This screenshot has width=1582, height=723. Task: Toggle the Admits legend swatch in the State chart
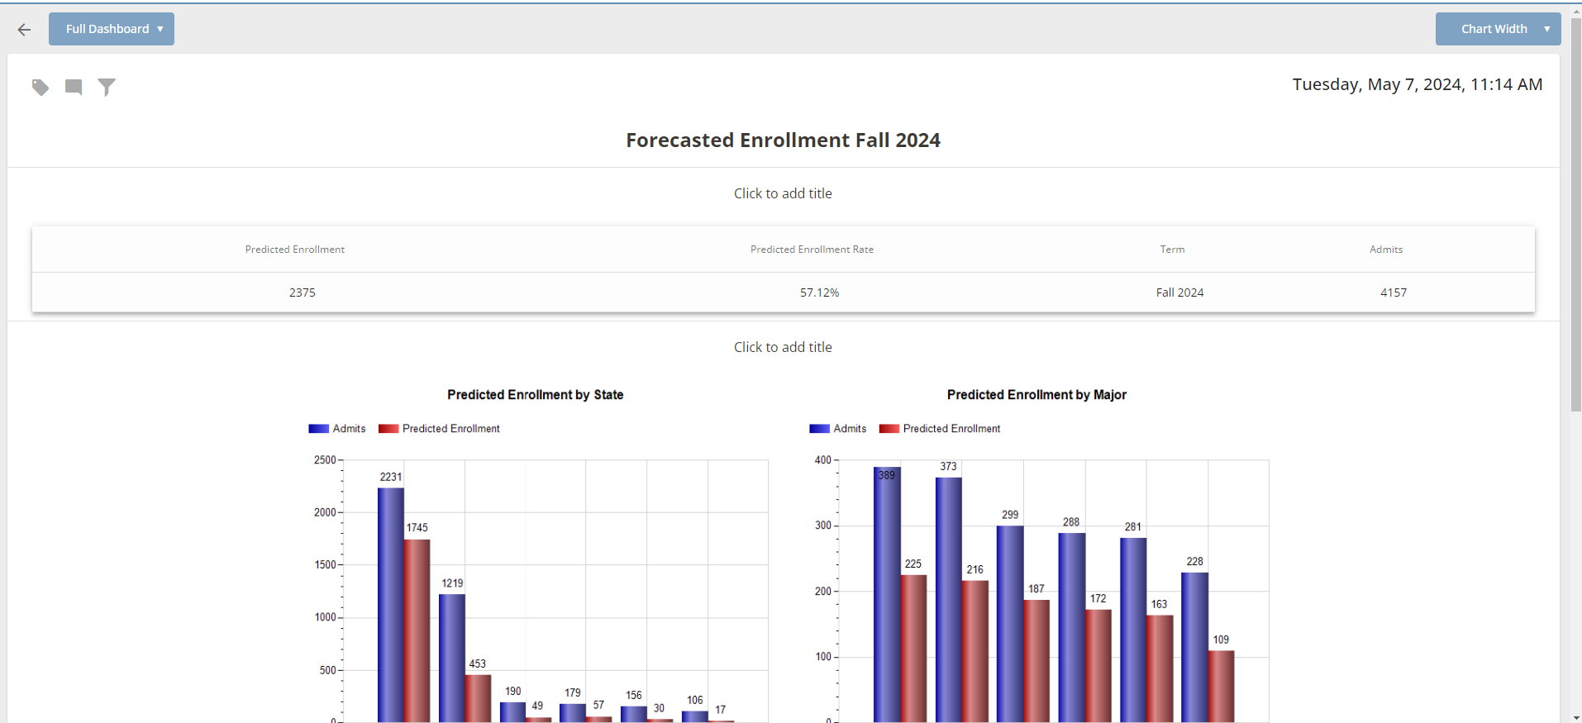coord(318,429)
